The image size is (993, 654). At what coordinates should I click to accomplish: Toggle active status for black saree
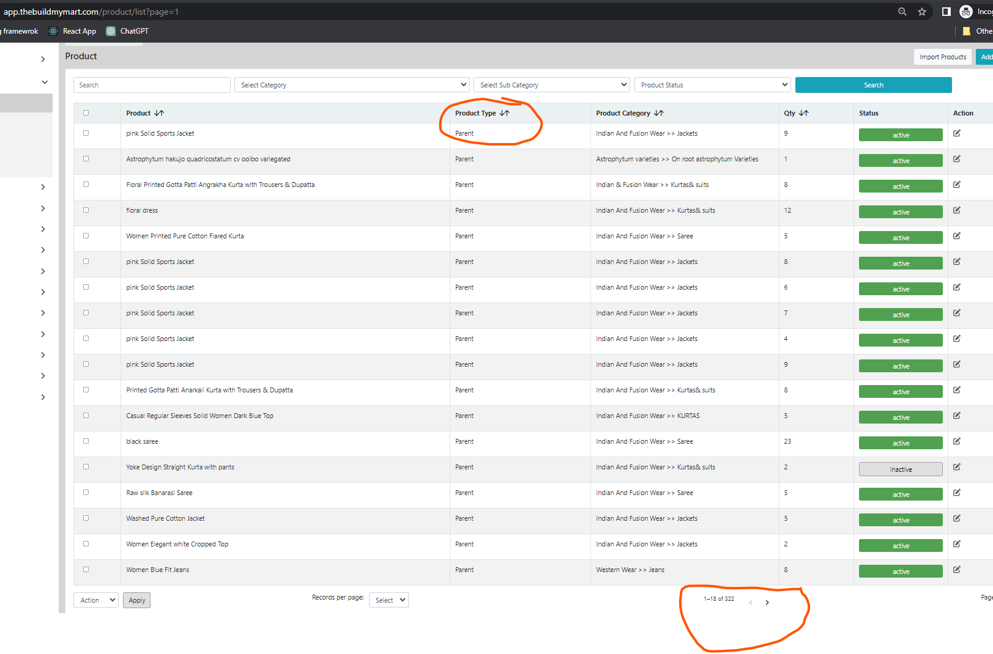[x=901, y=443]
